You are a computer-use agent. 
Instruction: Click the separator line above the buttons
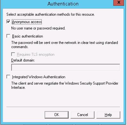click(63, 107)
